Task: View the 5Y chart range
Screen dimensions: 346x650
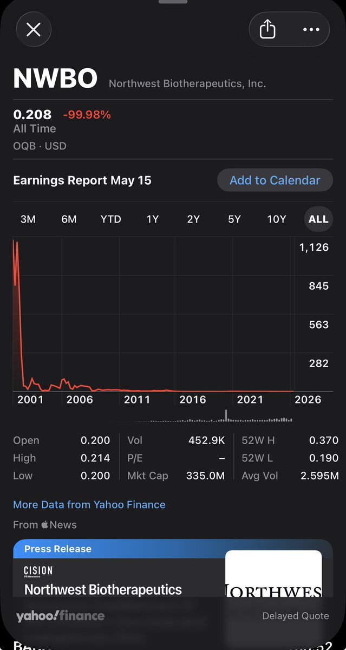Action: [x=234, y=219]
